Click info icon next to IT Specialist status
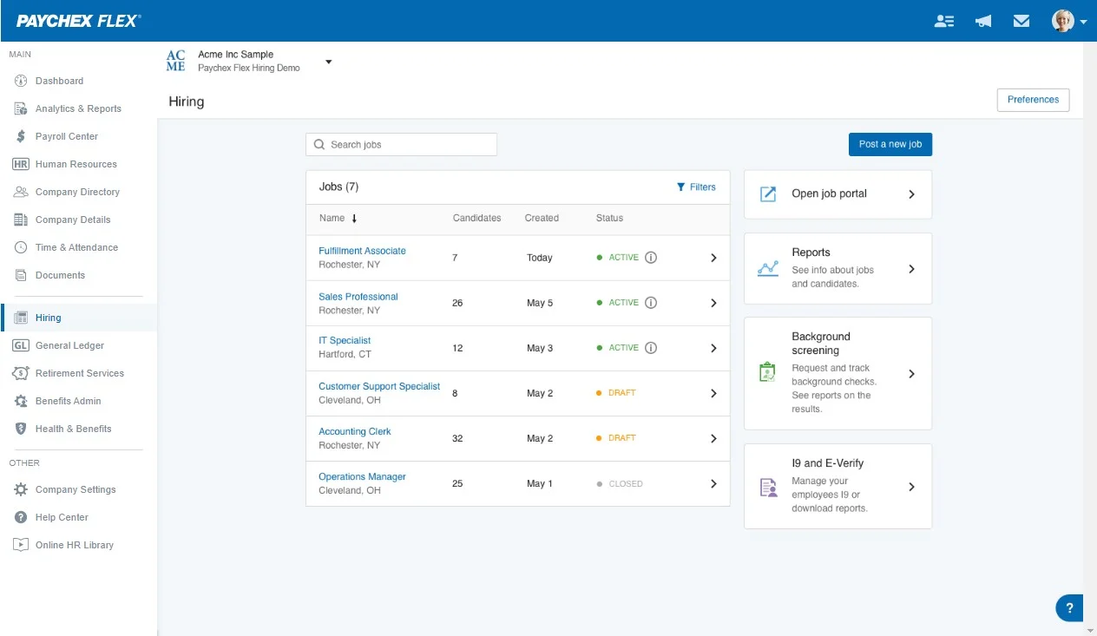This screenshot has height=636, width=1097. (x=651, y=348)
